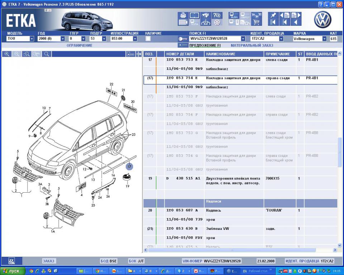Open the ГОД dropdown showing 2008 (8)
The height and width of the screenshot is (275, 344).
(x=63, y=39)
